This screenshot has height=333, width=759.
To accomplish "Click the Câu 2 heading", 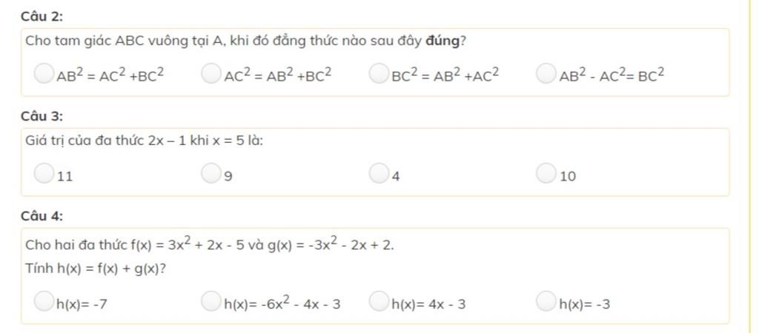I will [42, 16].
